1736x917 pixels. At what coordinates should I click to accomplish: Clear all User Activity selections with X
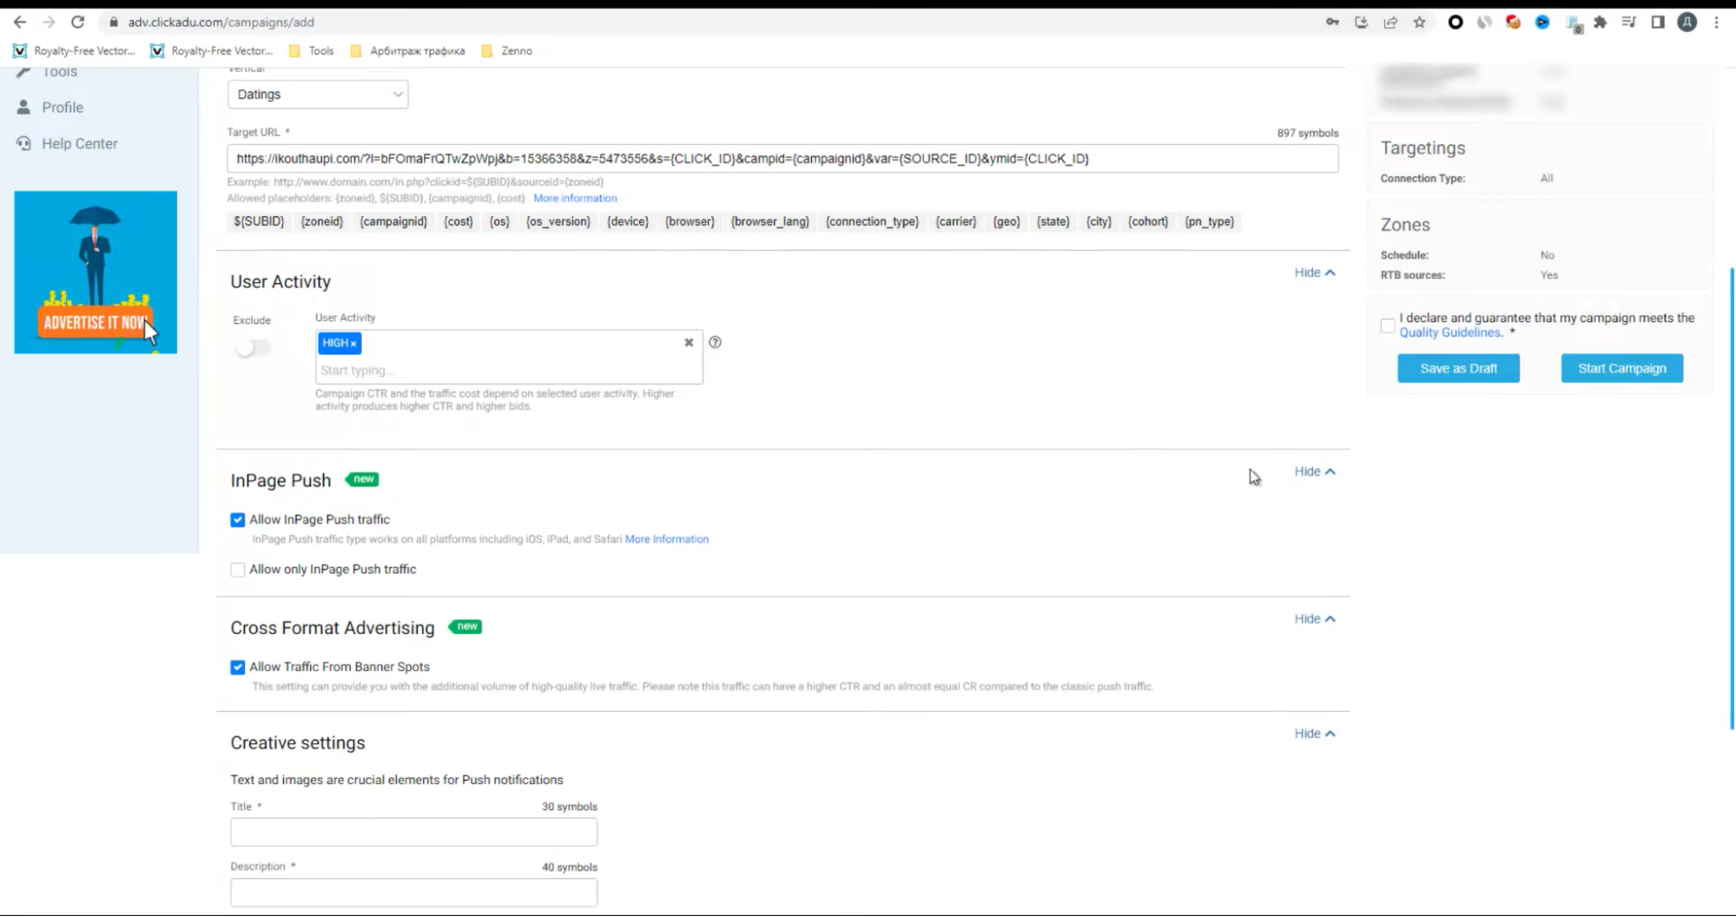[689, 342]
